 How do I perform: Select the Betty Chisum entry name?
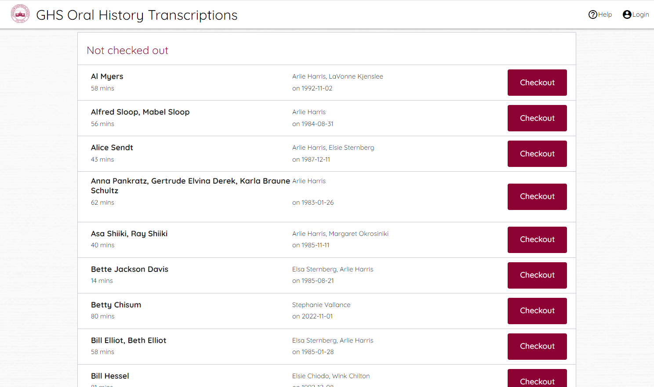click(116, 305)
